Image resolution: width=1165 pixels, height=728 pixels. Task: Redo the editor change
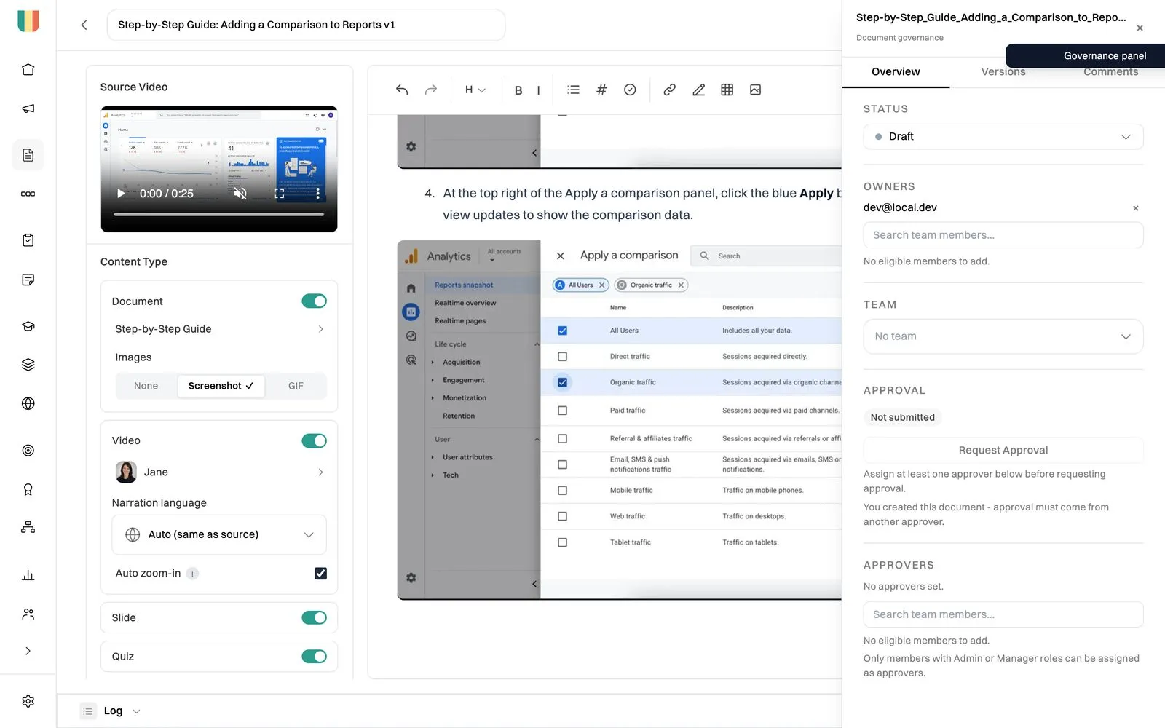click(431, 90)
